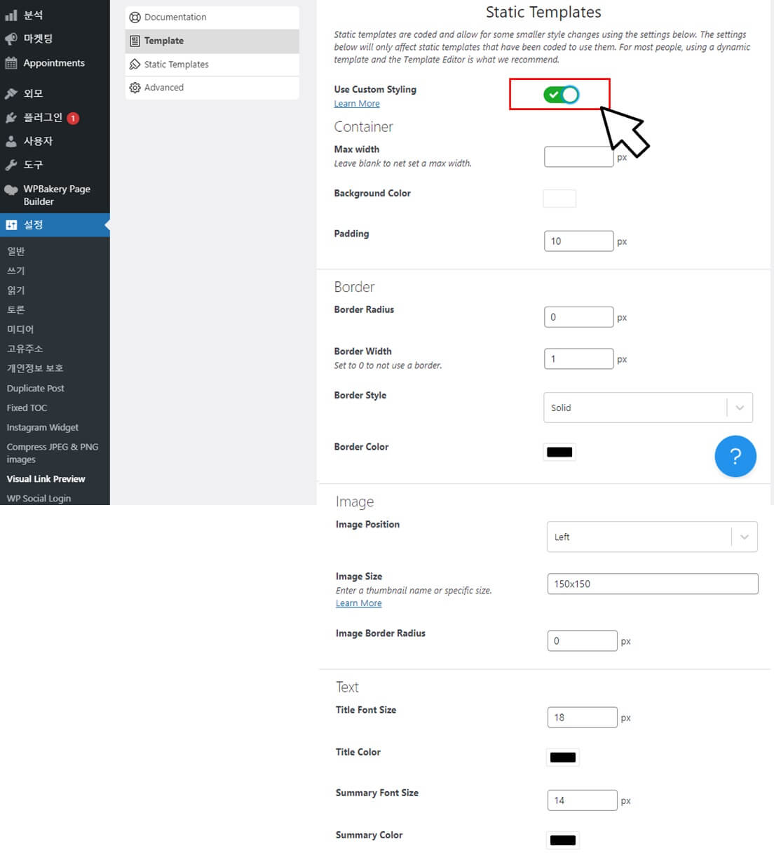774x853 pixels.
Task: Pick the Title Color swatch
Action: (563, 758)
